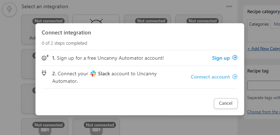Screen dimensions: 280x135
Task: Click the Connect account link
Action: click(x=210, y=77)
